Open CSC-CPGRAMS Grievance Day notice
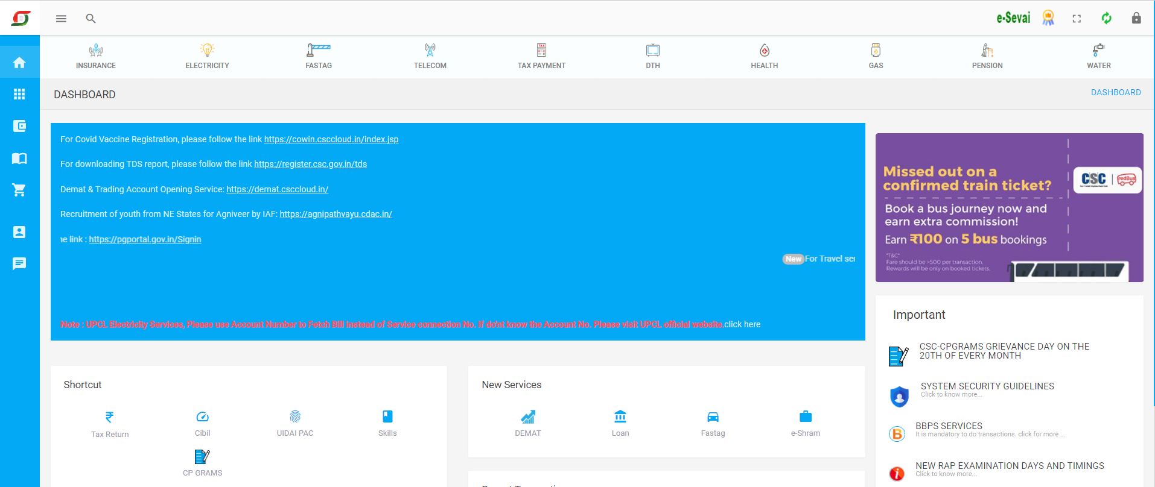Image resolution: width=1155 pixels, height=487 pixels. pyautogui.click(x=1004, y=351)
